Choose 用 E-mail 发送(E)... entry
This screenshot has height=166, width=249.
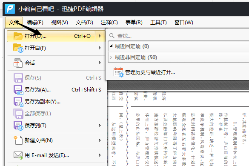(56, 155)
